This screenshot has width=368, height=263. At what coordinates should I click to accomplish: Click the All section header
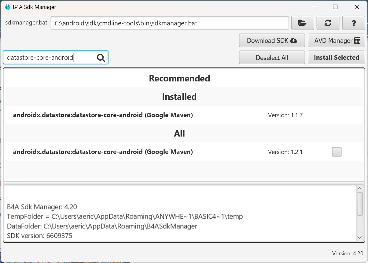(x=179, y=133)
